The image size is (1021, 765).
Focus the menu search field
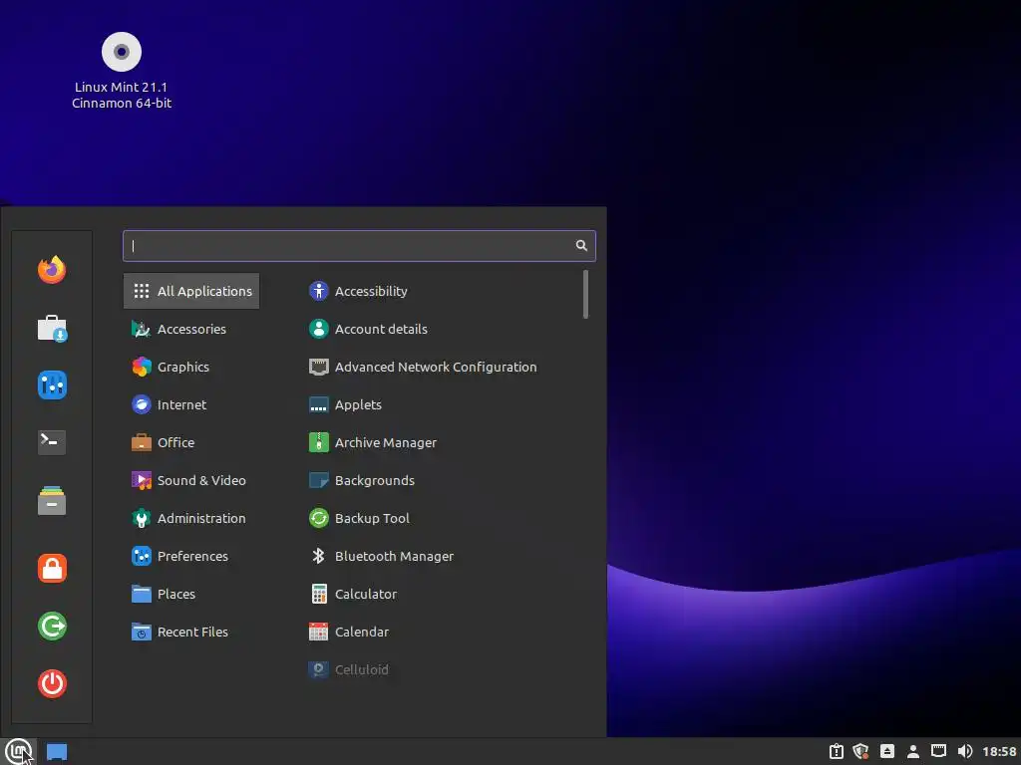(359, 246)
